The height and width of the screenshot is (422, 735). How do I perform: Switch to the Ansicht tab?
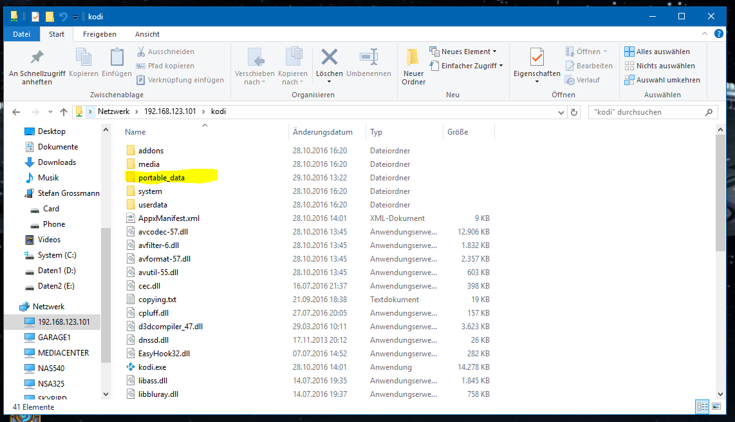click(147, 34)
